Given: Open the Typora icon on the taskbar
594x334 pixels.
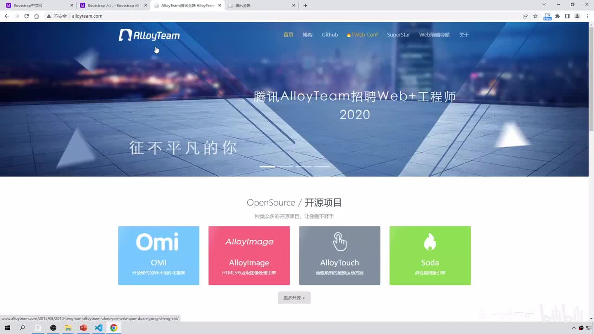Looking at the screenshot, I should (x=38, y=328).
